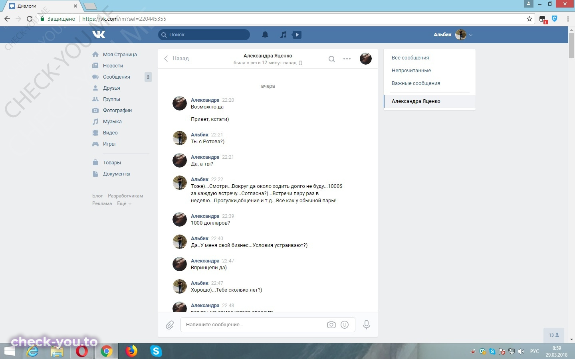
Task: Open the Chrome three-dot menu
Action: point(567,19)
